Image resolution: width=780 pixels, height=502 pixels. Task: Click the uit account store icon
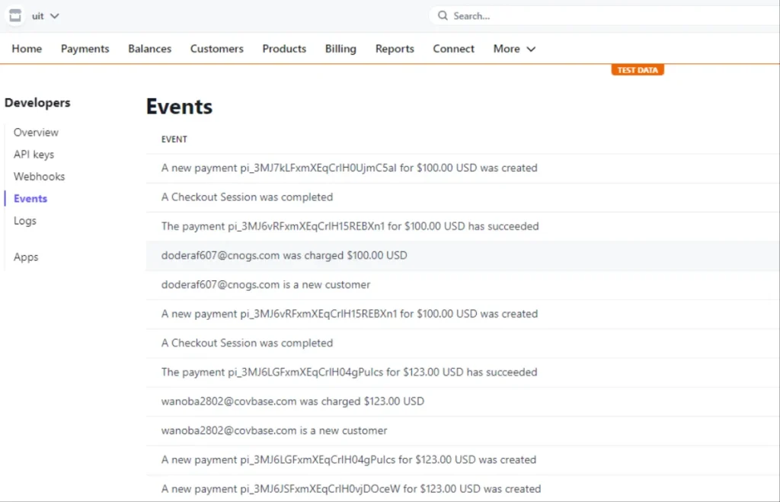click(x=16, y=16)
